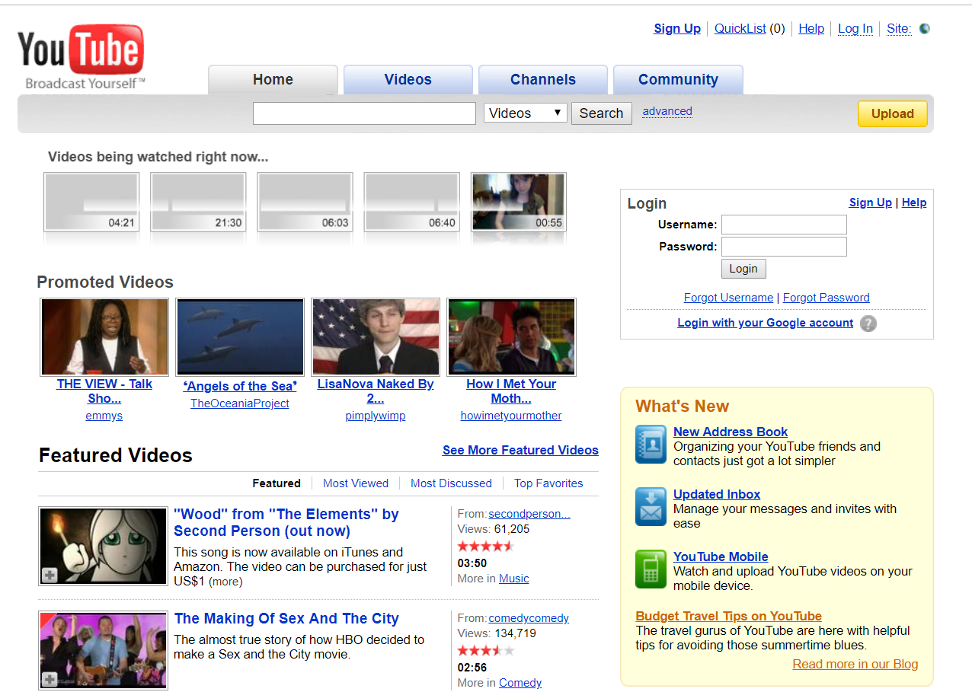This screenshot has height=692, width=972.
Task: Click the Login button in login box
Action: click(743, 269)
